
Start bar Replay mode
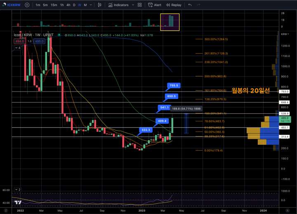click(x=174, y=5)
